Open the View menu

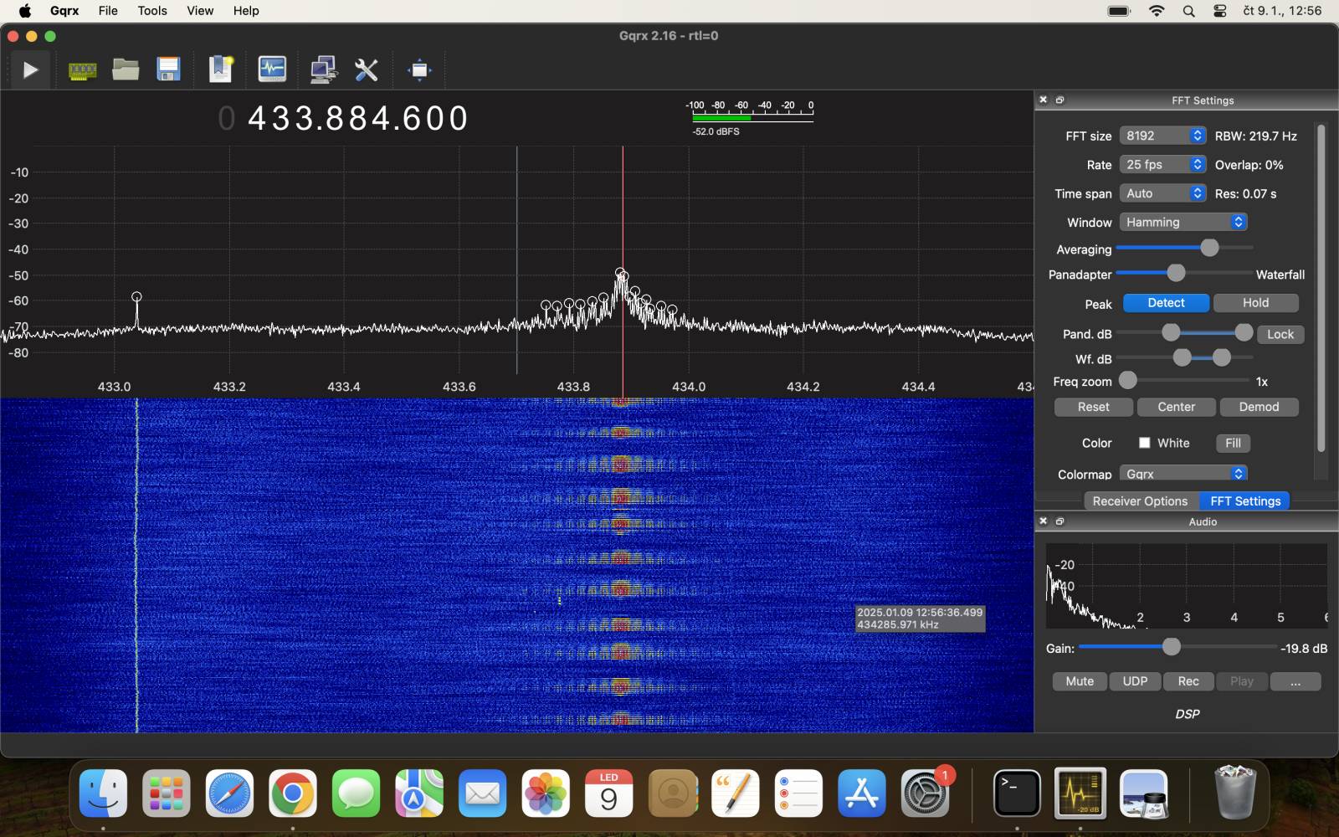pos(200,11)
